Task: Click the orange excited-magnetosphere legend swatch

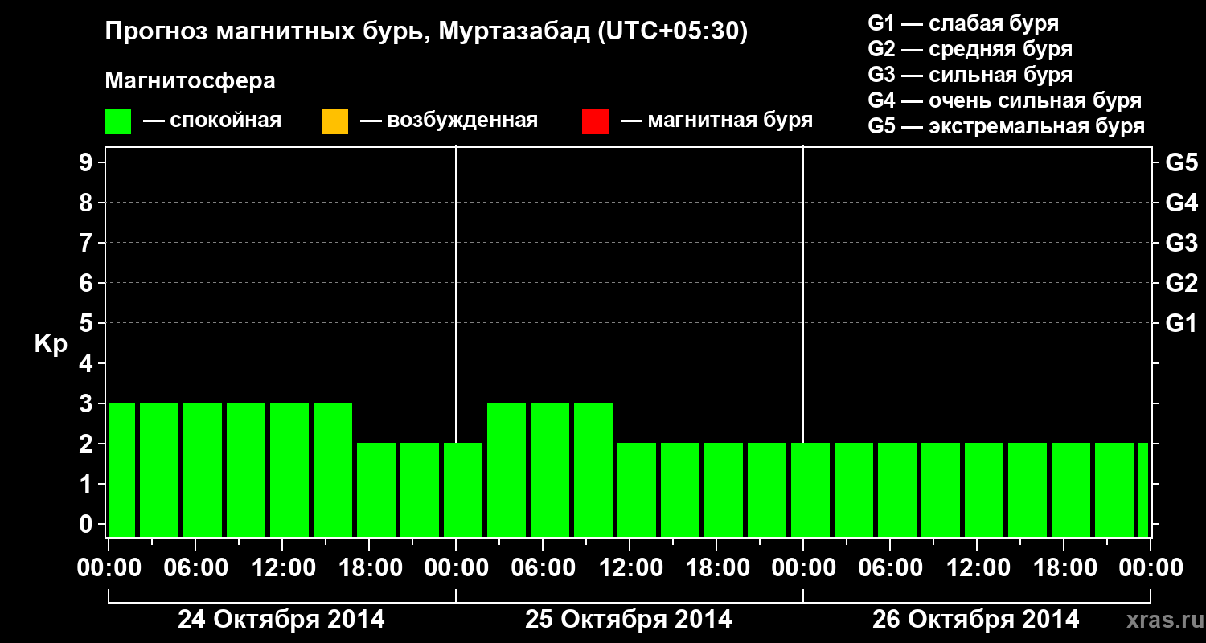Action: 334,121
